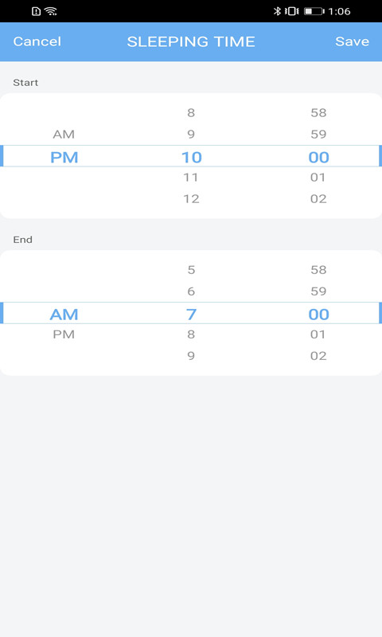Pick minute 01 in Start picker

(x=318, y=177)
